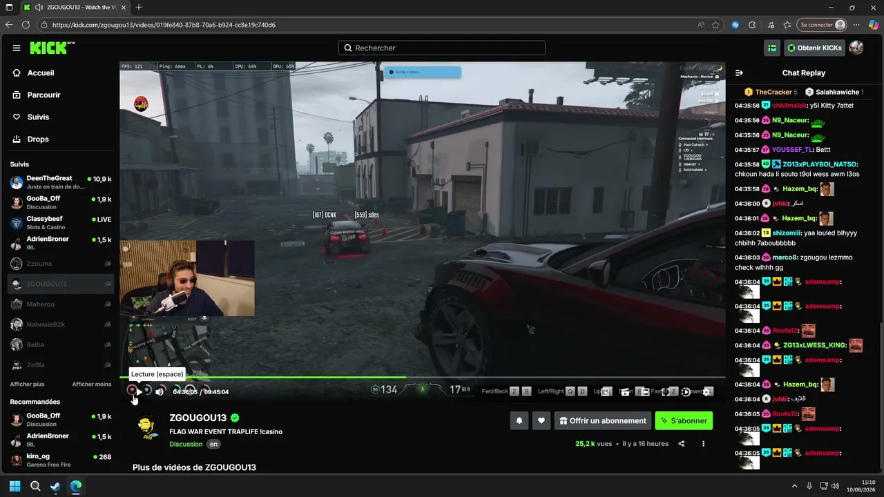884x497 pixels.
Task: Refresh the page in browser
Action: coord(26,25)
